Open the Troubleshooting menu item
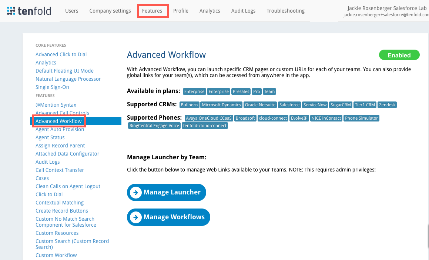 [x=285, y=11]
